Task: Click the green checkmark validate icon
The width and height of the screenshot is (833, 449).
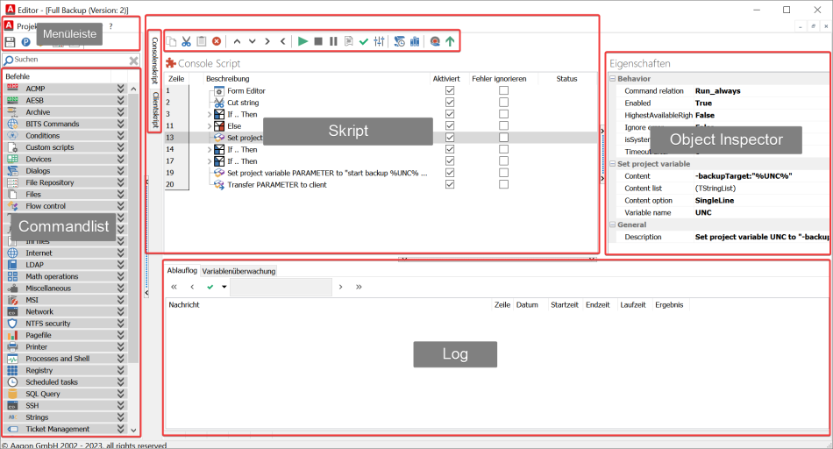Action: [x=364, y=41]
